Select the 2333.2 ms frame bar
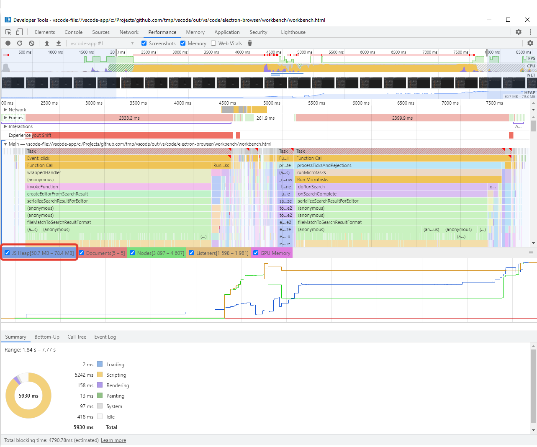Viewport: 537px width, 447px height. [129, 118]
